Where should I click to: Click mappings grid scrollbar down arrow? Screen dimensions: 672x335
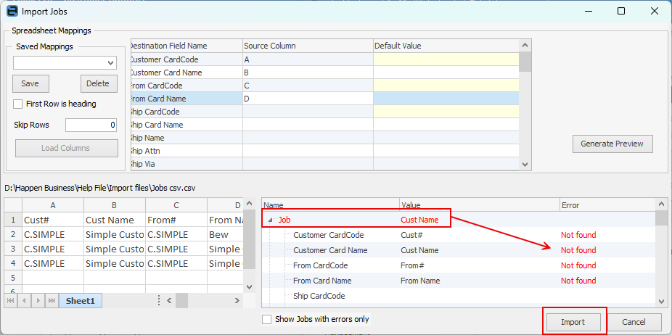coord(525,164)
